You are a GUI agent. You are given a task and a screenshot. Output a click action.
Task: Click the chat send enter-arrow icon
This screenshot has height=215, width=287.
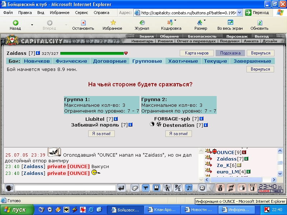tap(121, 188)
